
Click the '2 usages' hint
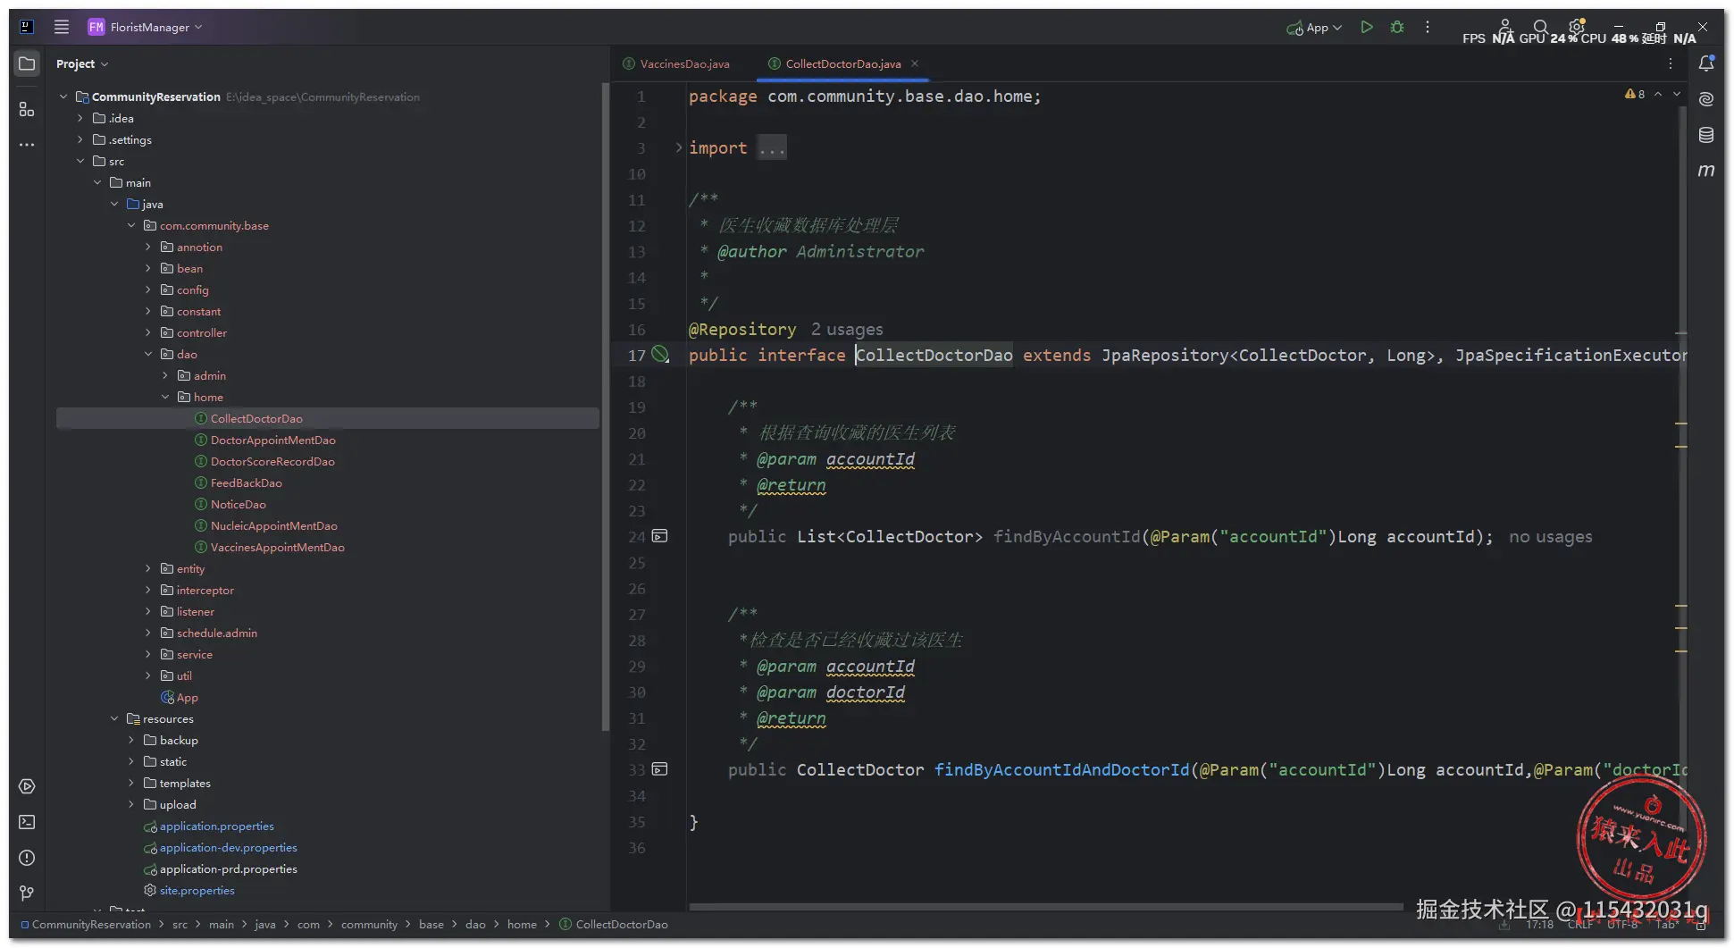(847, 330)
